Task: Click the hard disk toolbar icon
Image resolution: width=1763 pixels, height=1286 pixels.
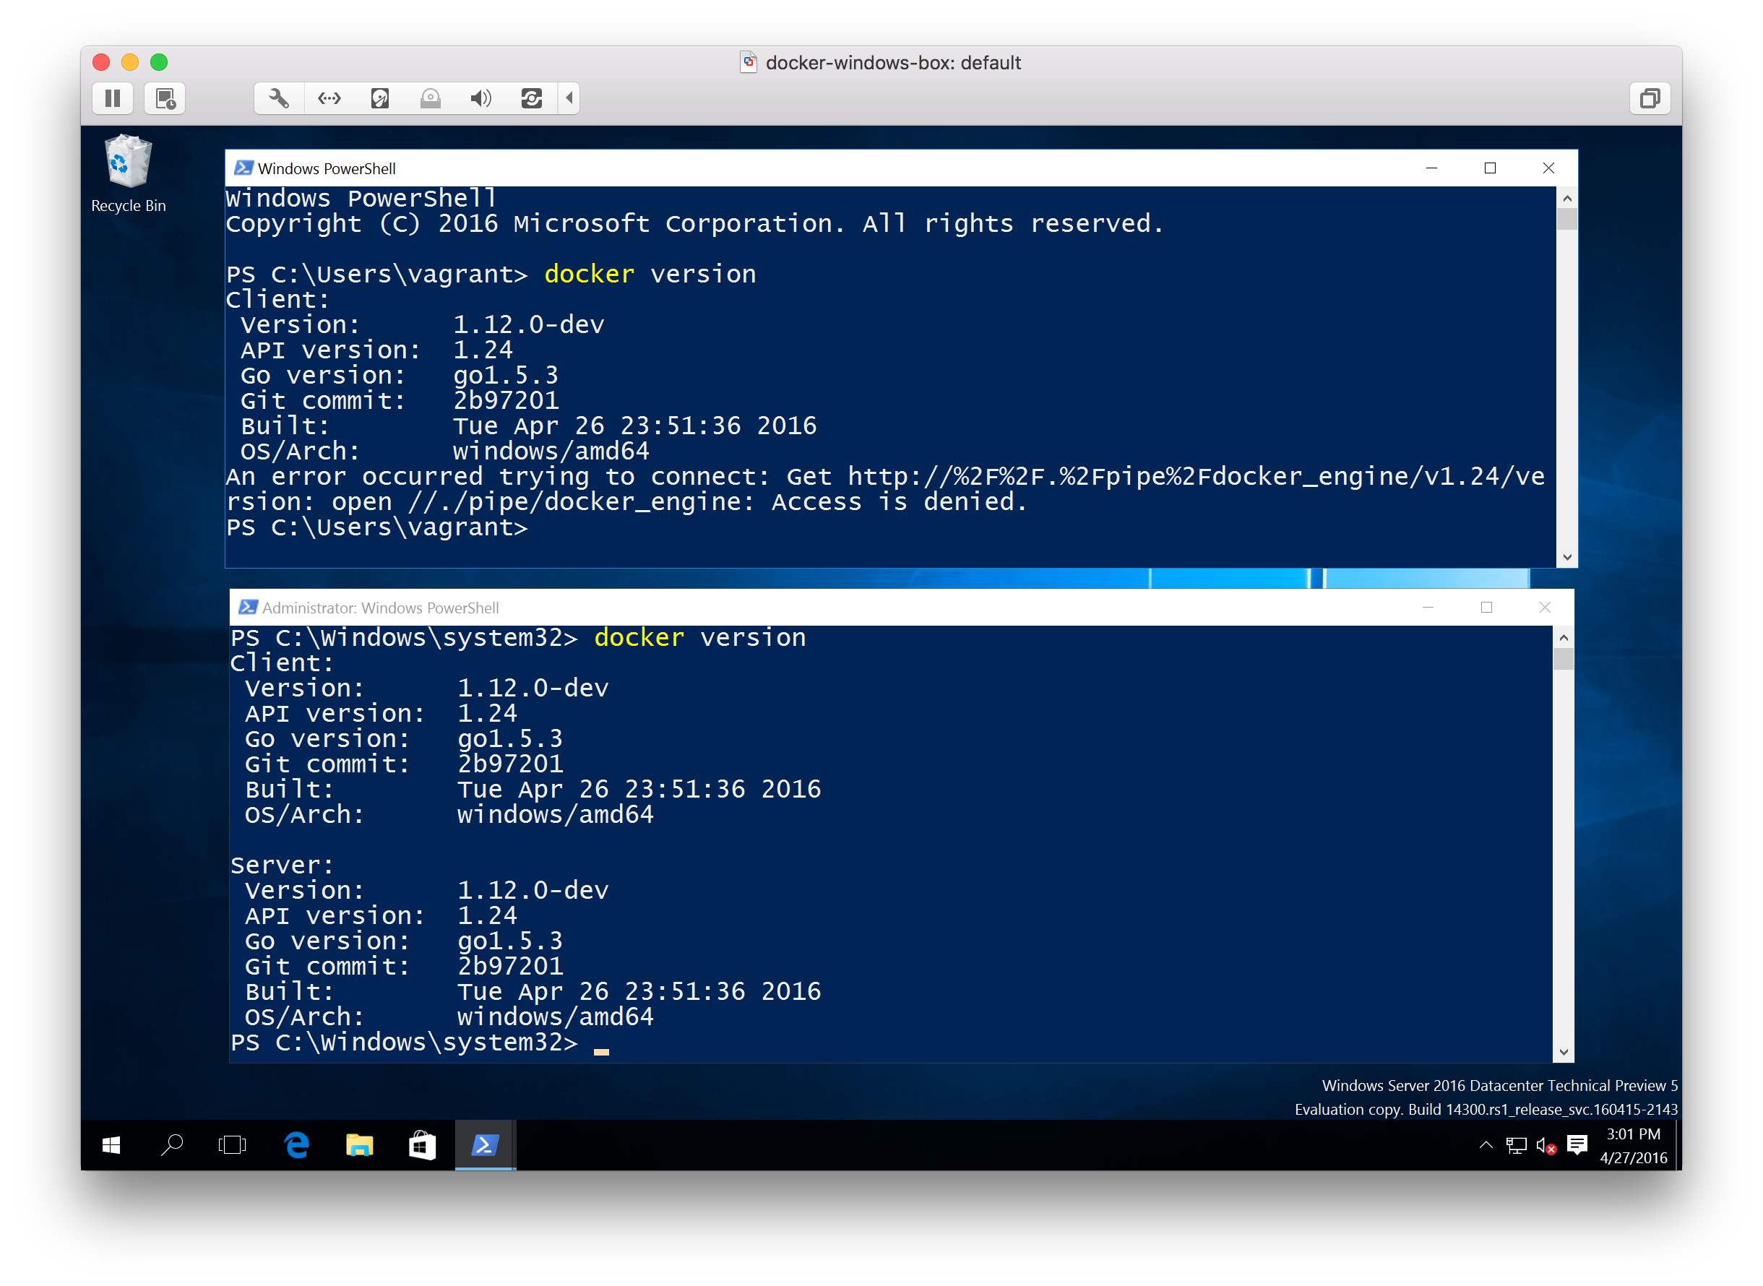Action: coord(379,98)
